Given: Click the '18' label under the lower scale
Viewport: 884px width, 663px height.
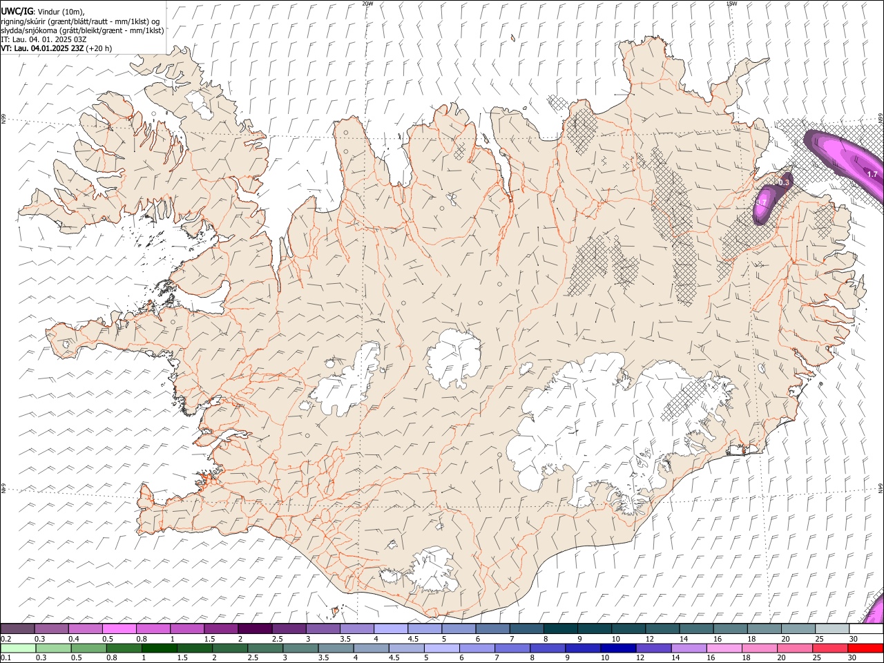Looking at the screenshot, I should 746,658.
